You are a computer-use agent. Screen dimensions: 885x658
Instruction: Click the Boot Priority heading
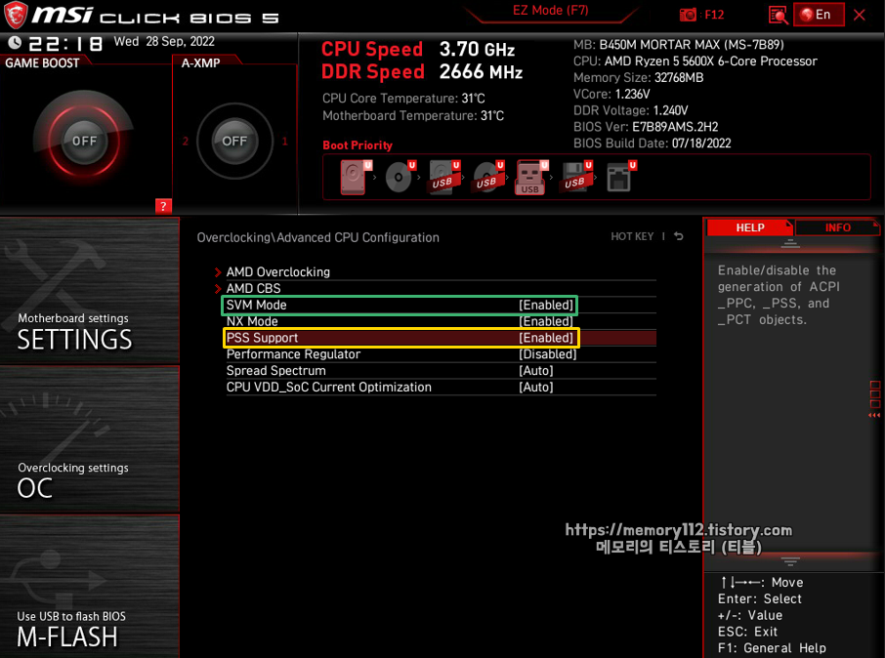[358, 145]
